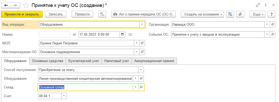Expand Способ поступления dropdown
279x102 pixels.
coord(141,70)
